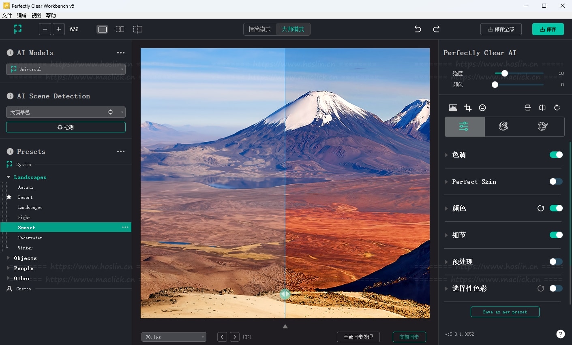The width and height of the screenshot is (572, 345).
Task: Click the up triangle below the image
Action: 285,326
